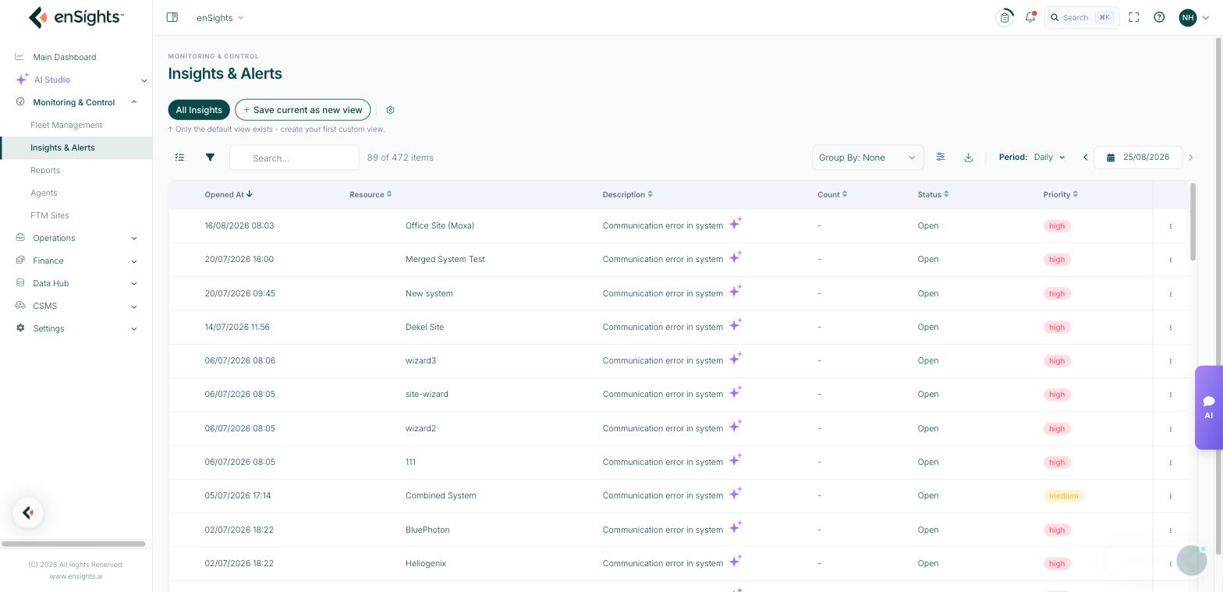Sort table by Status column
The image size is (1223, 592).
(x=934, y=194)
